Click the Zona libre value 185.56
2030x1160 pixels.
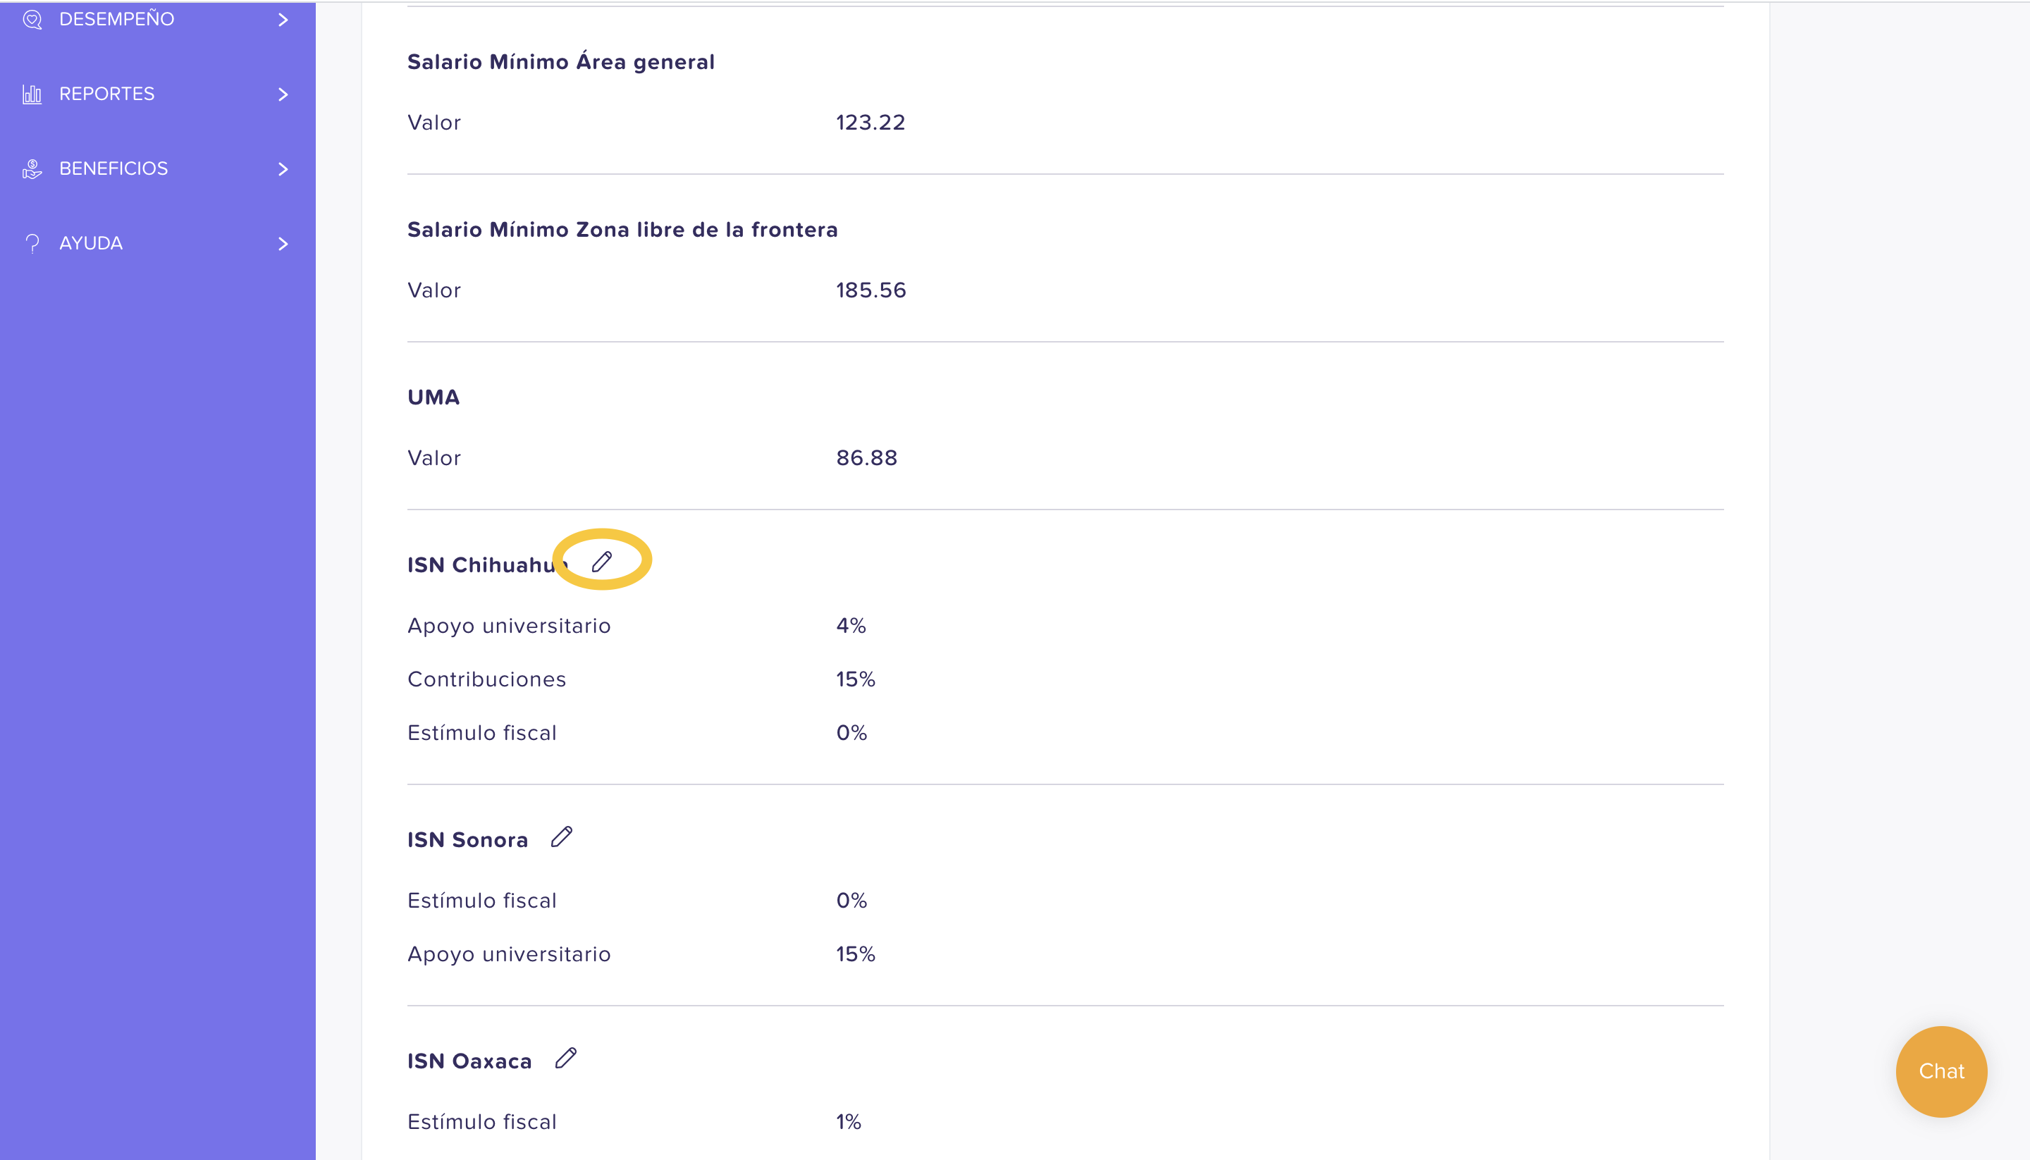(x=871, y=290)
